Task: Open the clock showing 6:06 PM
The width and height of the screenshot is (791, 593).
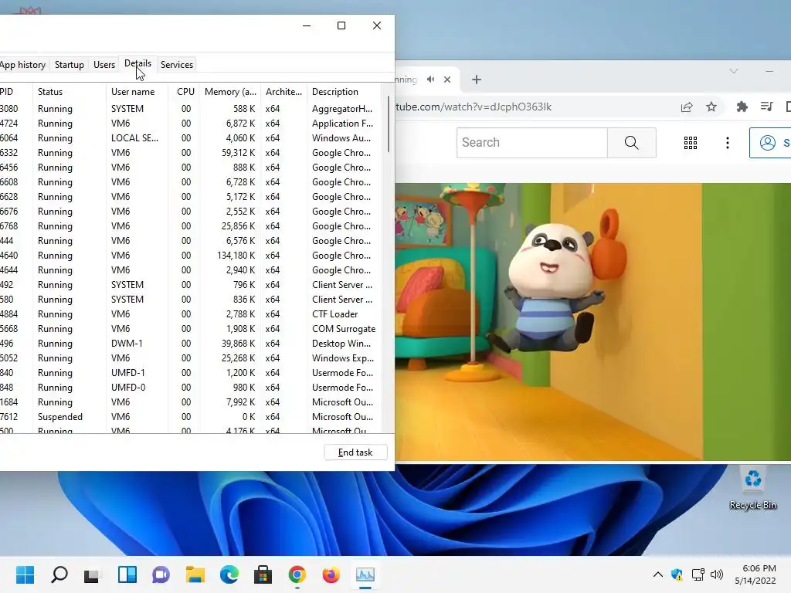Action: [755, 574]
